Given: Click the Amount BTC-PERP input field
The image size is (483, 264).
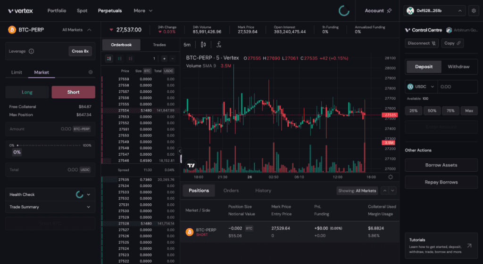Looking at the screenshot, I should click(50, 129).
